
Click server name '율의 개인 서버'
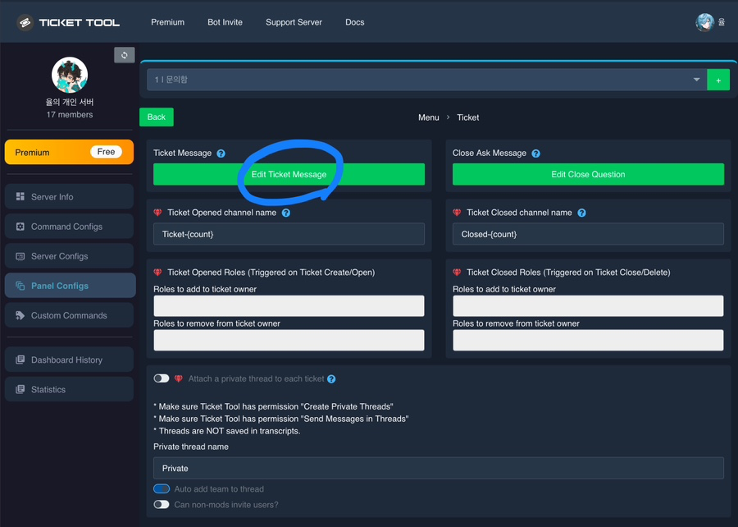[70, 102]
